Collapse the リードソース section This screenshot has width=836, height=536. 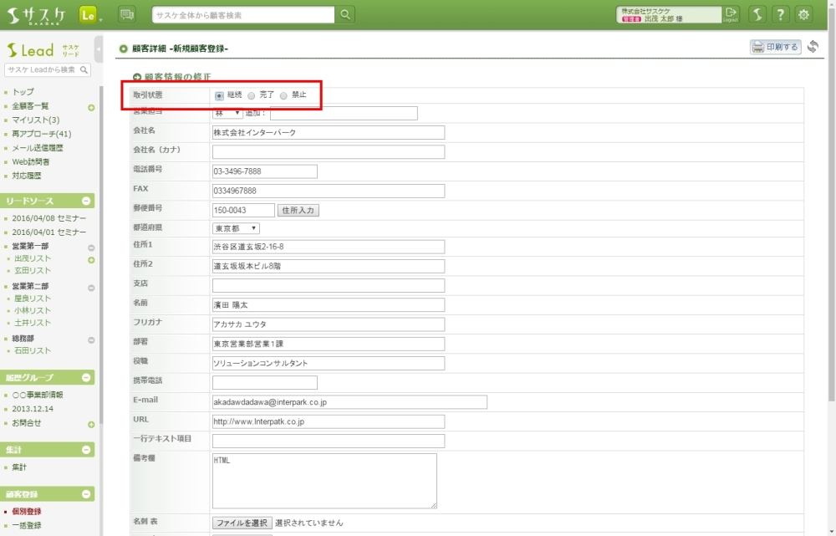coord(86,202)
